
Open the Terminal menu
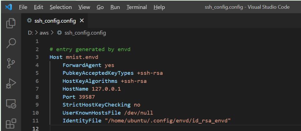coord(137,7)
